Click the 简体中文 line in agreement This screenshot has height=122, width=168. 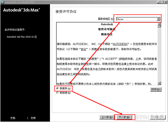tap(107, 34)
